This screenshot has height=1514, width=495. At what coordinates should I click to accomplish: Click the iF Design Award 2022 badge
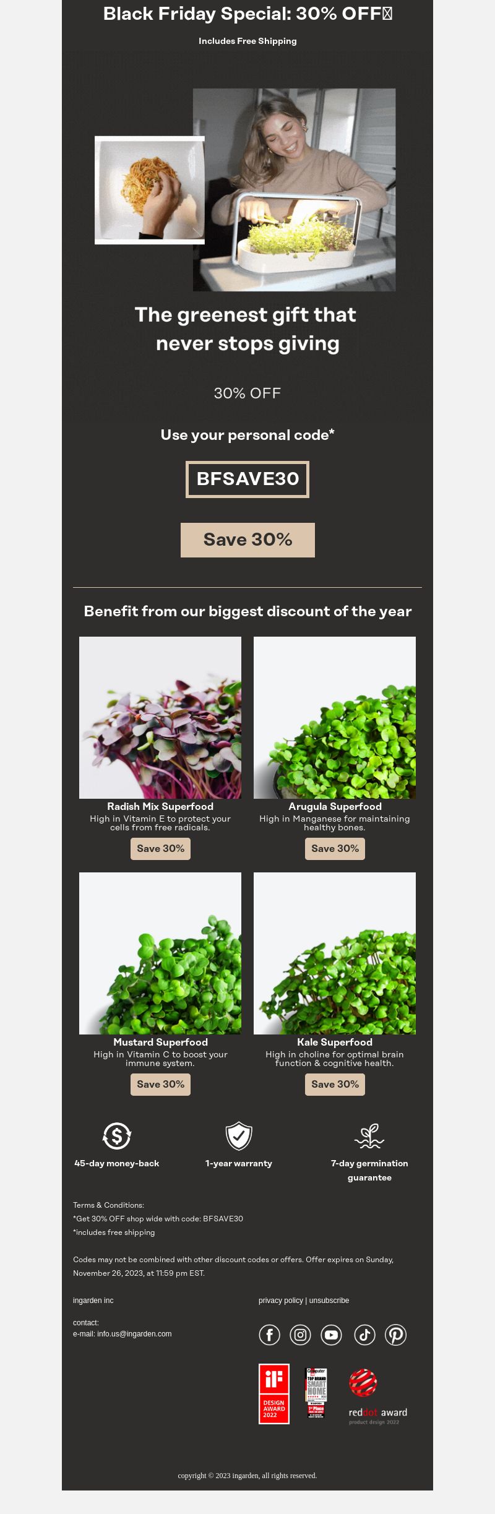coord(274,1394)
